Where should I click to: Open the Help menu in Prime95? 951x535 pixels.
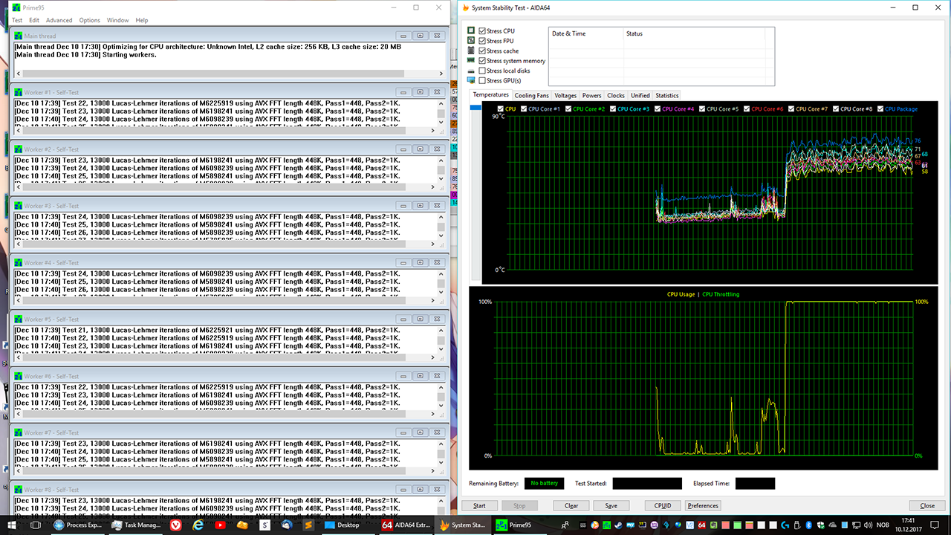[x=141, y=20]
